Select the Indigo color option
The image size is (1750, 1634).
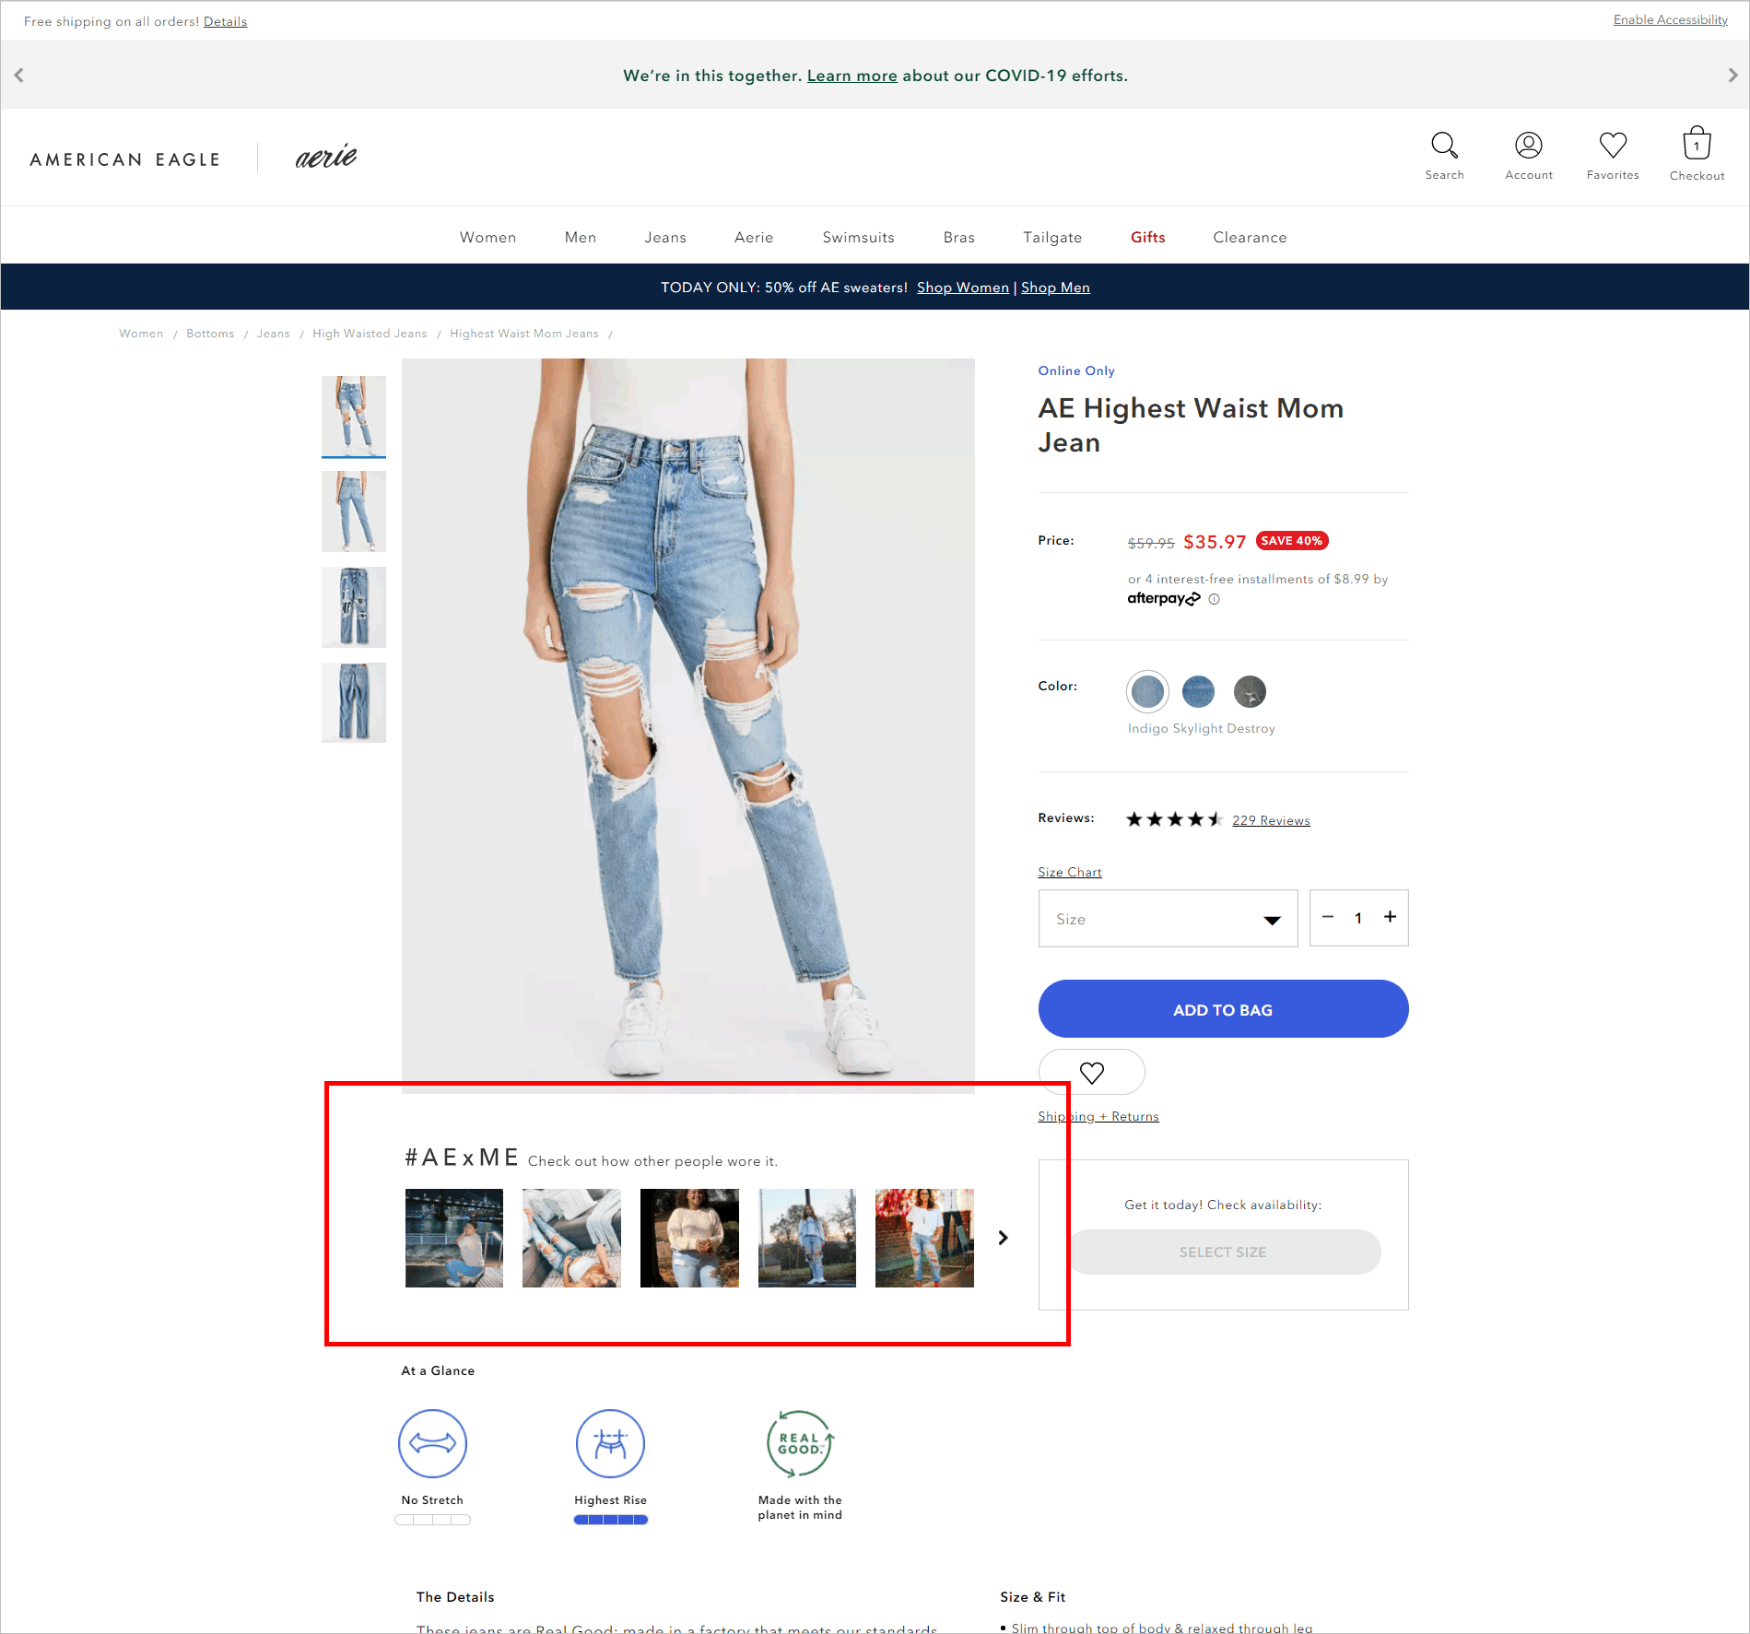pyautogui.click(x=1146, y=691)
